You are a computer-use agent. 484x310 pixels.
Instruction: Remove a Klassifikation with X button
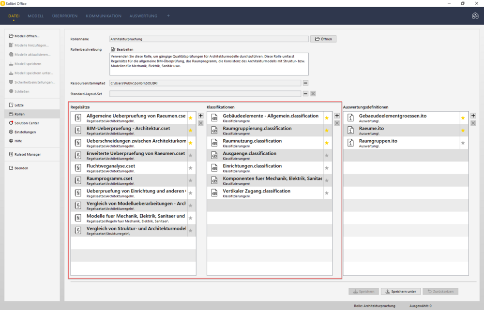click(x=337, y=123)
